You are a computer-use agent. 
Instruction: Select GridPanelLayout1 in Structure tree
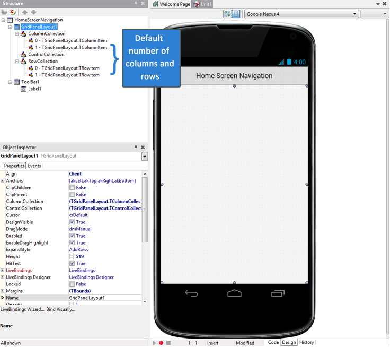coord(39,27)
